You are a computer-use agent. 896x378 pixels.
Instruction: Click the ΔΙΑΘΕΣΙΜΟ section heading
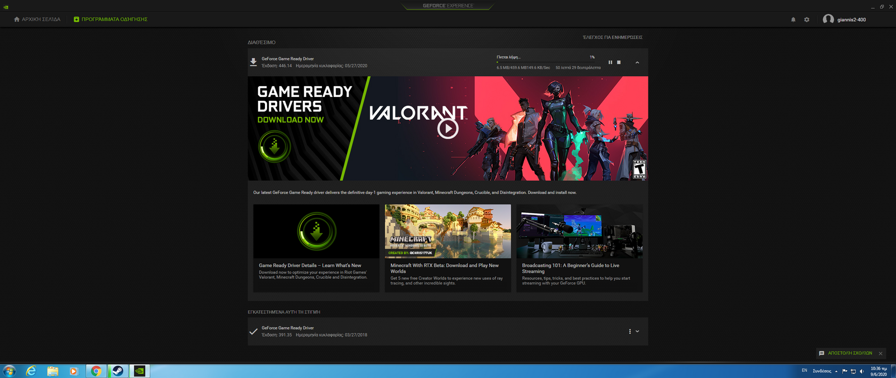point(262,43)
